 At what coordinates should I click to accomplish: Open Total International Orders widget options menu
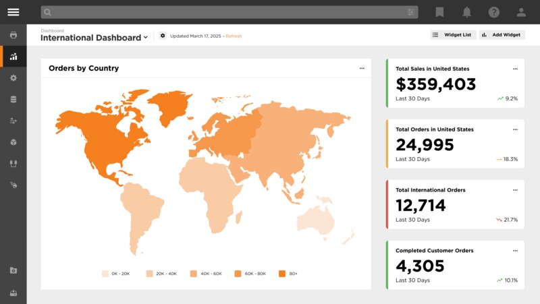(516, 190)
